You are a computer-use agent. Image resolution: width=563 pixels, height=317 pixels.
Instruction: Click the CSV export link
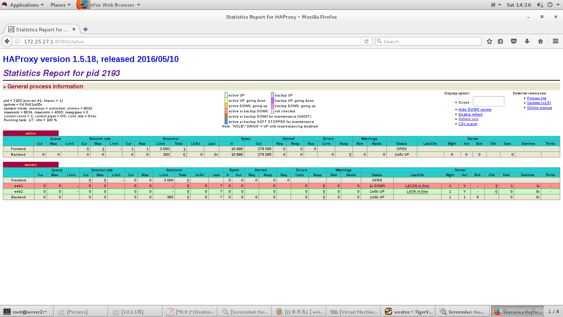[x=468, y=124]
